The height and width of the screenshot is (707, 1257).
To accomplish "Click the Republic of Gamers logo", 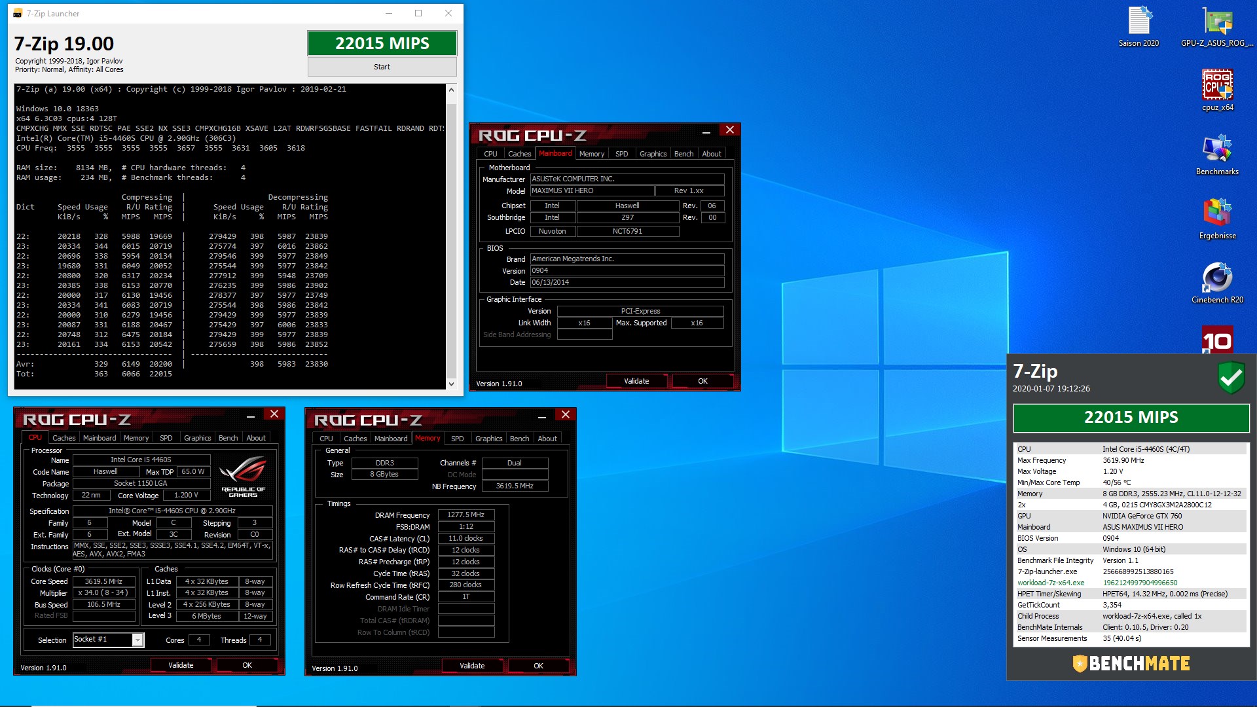I will 243,476.
